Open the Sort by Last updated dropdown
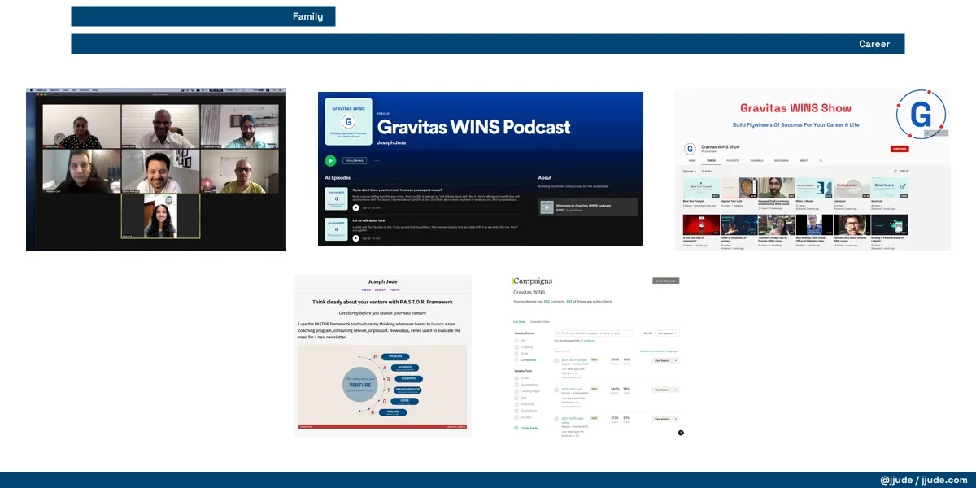Screen dimensions: 976x488 point(666,333)
